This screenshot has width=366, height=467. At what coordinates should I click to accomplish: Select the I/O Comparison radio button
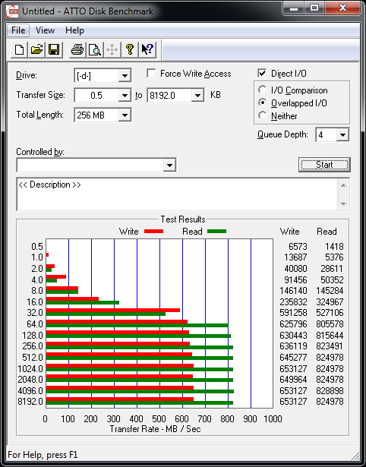coord(263,90)
